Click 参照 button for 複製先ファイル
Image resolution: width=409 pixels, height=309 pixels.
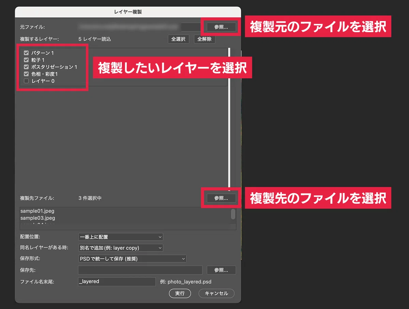(x=221, y=198)
